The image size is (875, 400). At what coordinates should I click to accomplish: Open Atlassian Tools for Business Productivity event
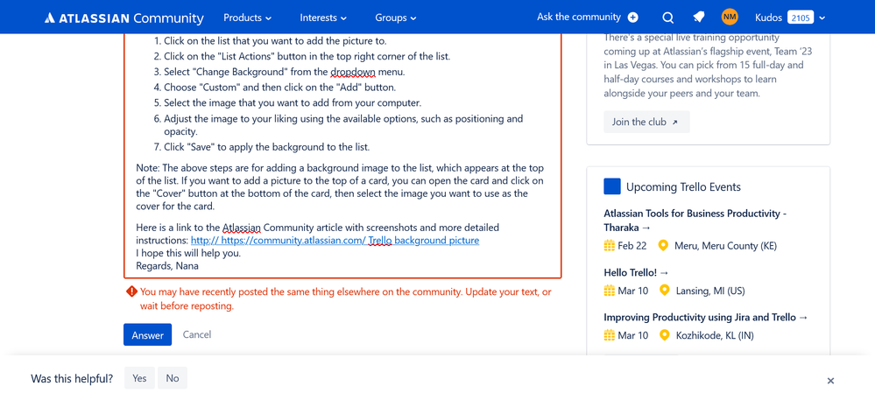[x=695, y=221]
